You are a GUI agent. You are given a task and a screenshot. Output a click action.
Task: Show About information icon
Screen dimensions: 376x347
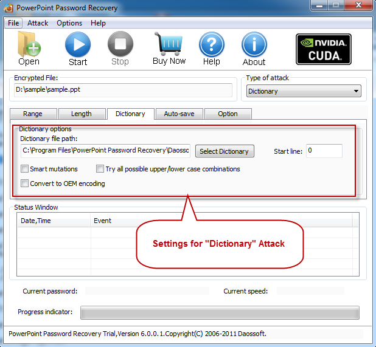[254, 49]
